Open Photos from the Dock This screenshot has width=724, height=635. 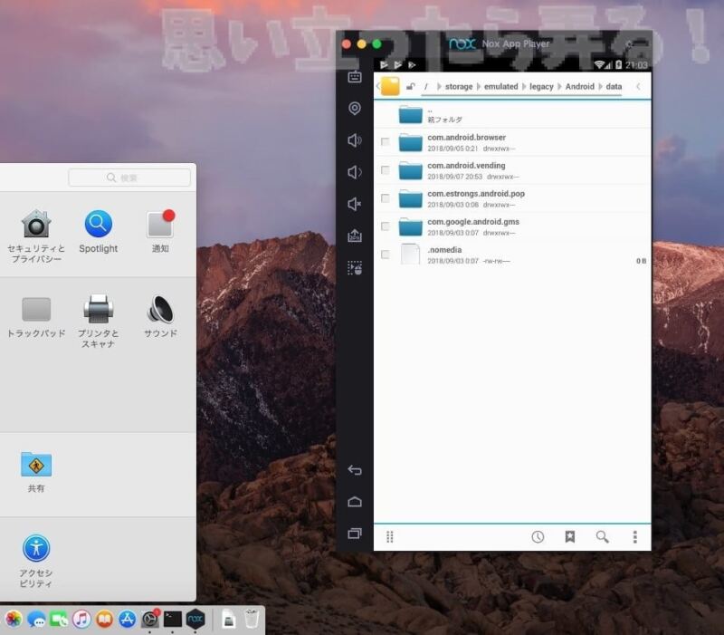[14, 620]
